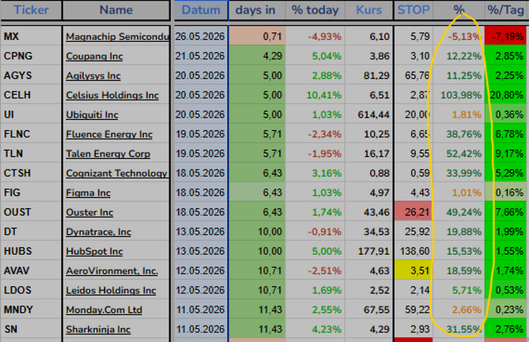This screenshot has height=342, width=529.
Task: Open the Magnachip Semiconductor link
Action: 117,36
